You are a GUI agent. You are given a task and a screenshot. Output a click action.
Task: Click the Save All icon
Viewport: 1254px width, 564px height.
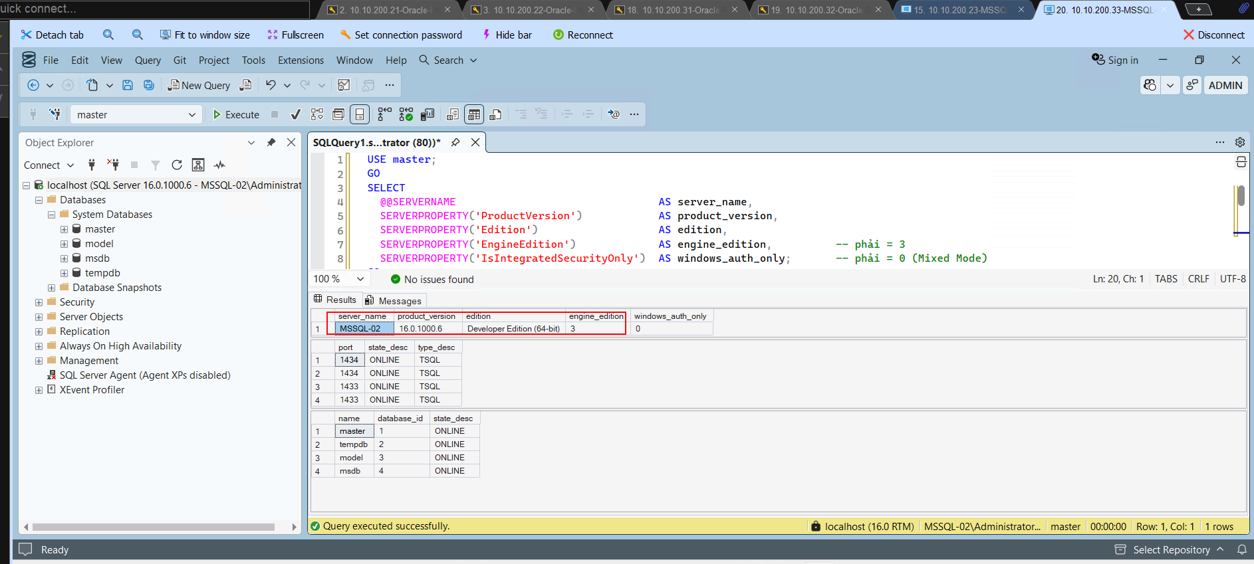point(149,85)
